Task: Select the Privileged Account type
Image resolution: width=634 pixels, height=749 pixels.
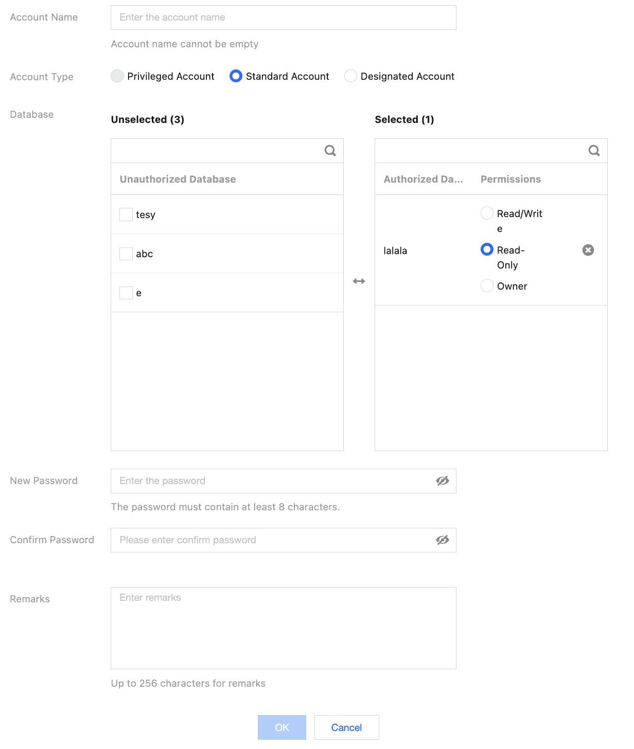Action: pos(118,76)
